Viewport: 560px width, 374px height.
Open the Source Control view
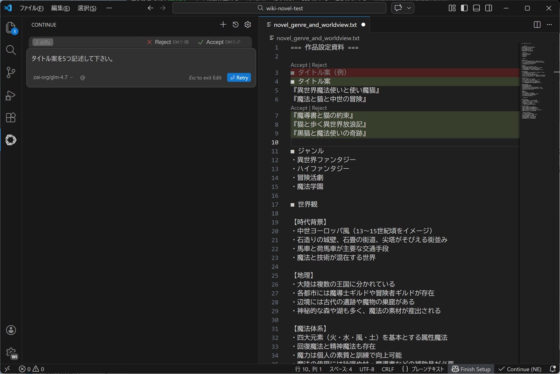[11, 72]
